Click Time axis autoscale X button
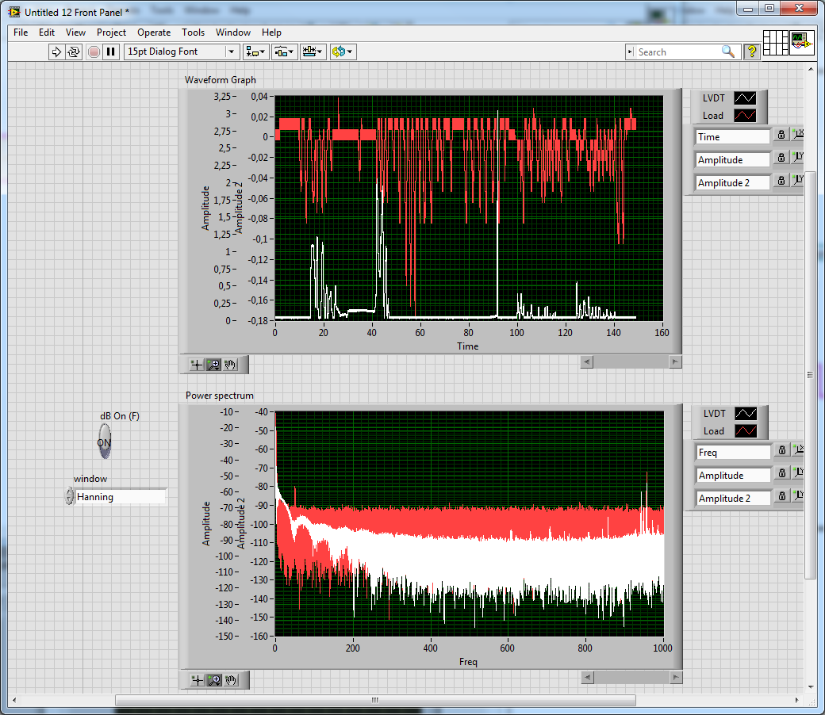 click(x=799, y=136)
